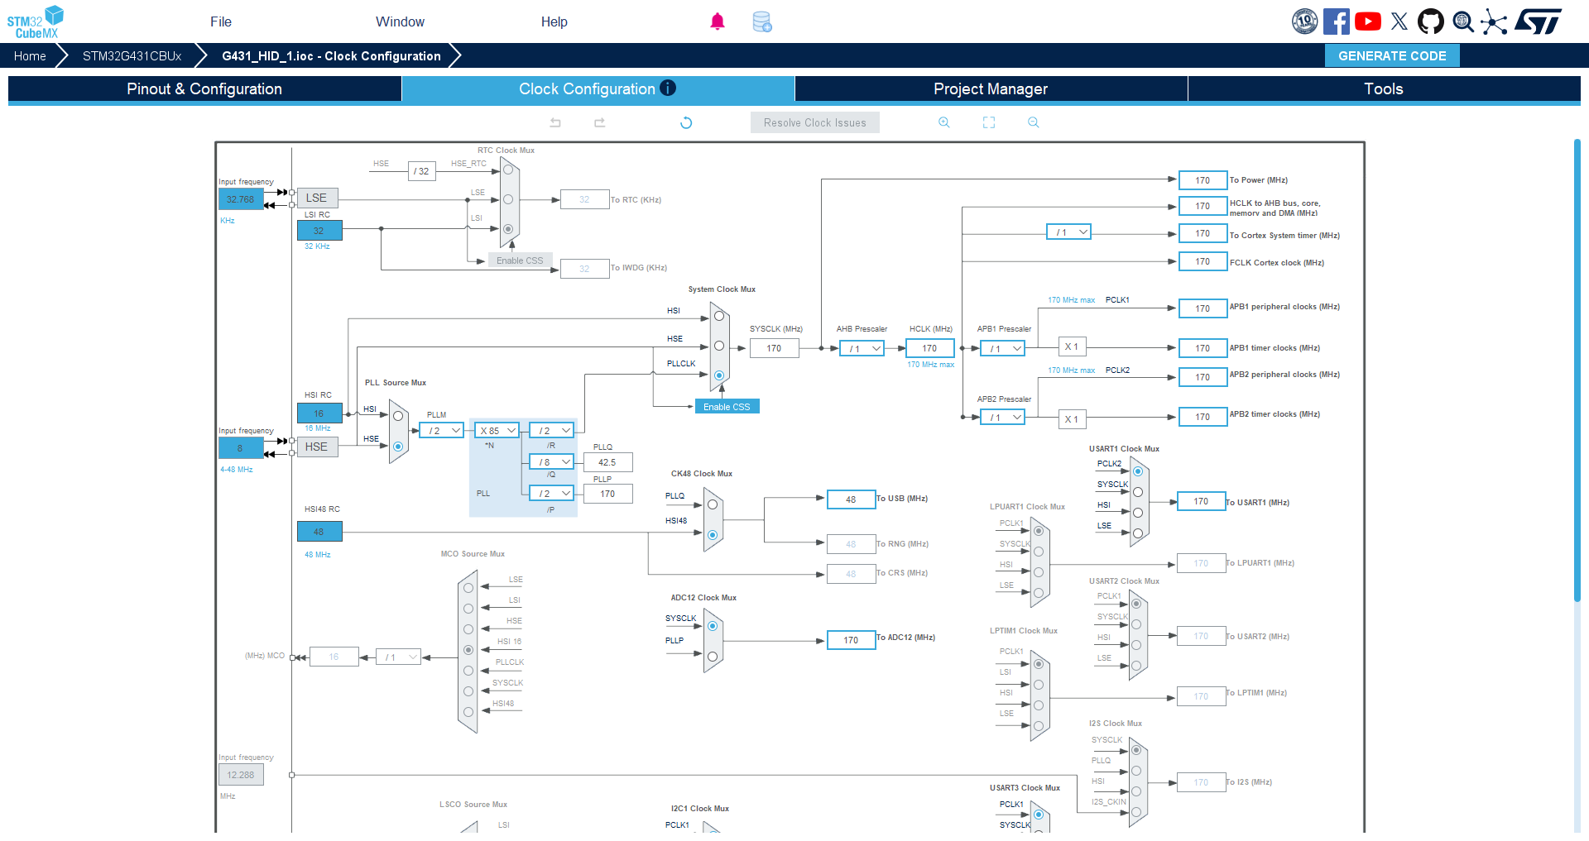Select HSI in PLL Source Mux
Screen dimensions: 1589x841
click(x=398, y=416)
